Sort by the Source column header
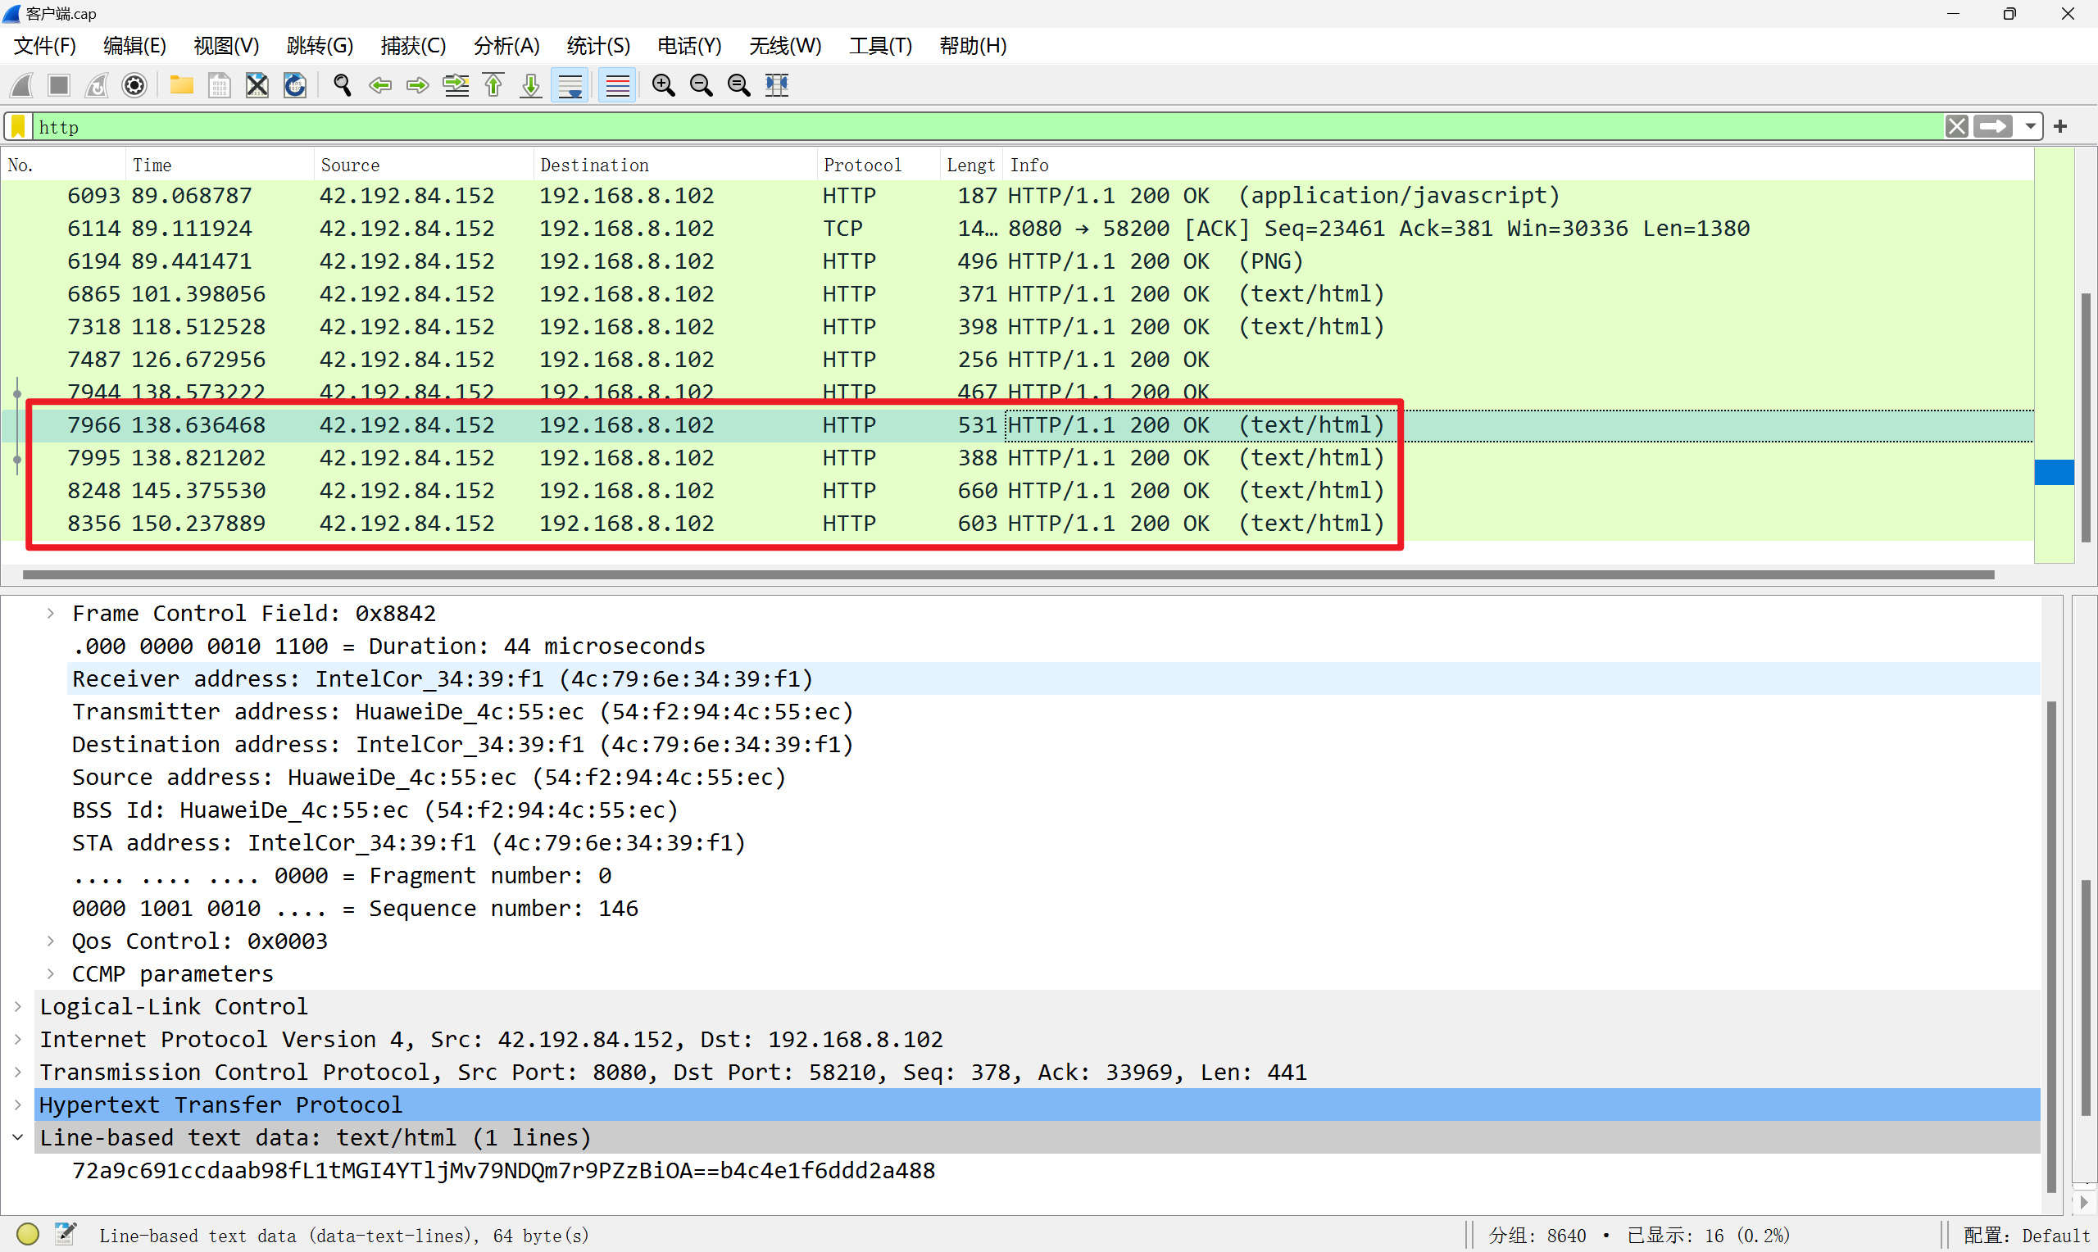This screenshot has height=1252, width=2098. click(424, 166)
